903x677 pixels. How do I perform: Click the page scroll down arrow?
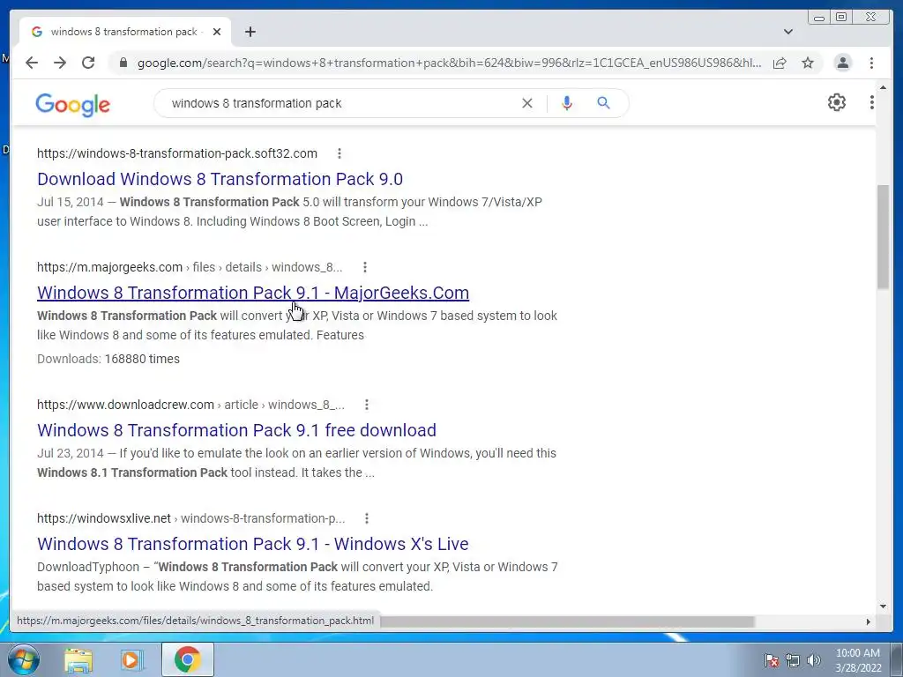point(883,606)
